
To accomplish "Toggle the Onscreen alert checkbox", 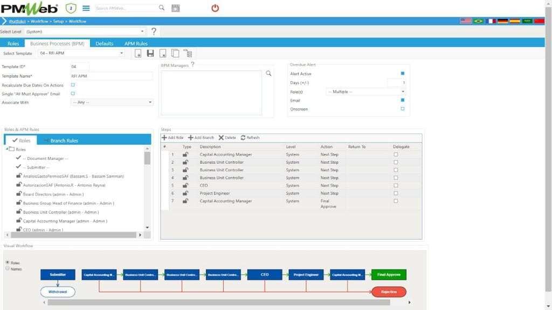I will tap(402, 109).
